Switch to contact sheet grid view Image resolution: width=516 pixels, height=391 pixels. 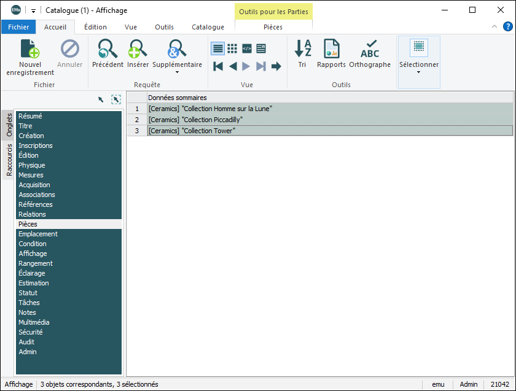232,48
